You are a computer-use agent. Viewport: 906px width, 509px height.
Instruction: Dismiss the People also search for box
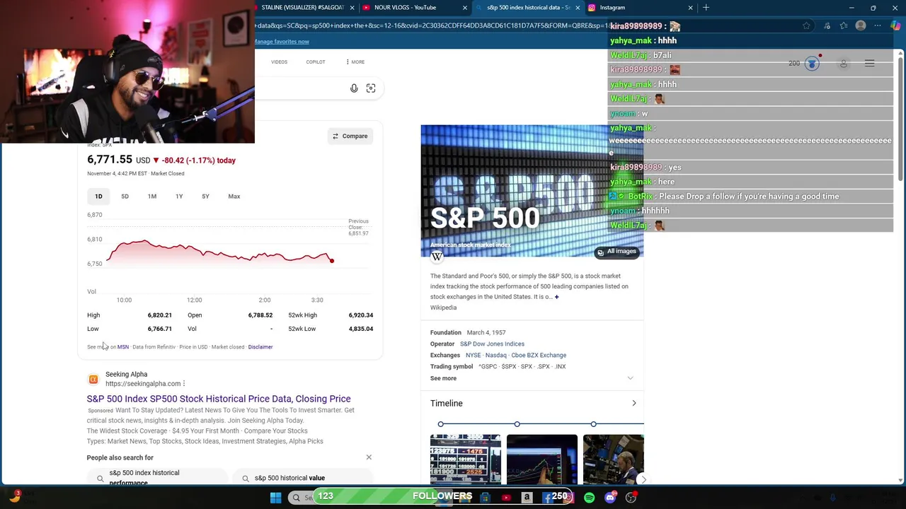pos(369,457)
